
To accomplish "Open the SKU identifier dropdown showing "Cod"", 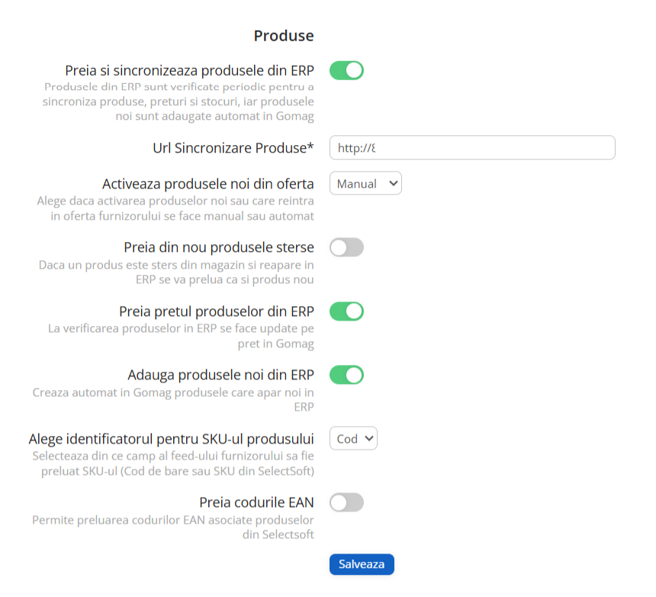I will point(353,438).
